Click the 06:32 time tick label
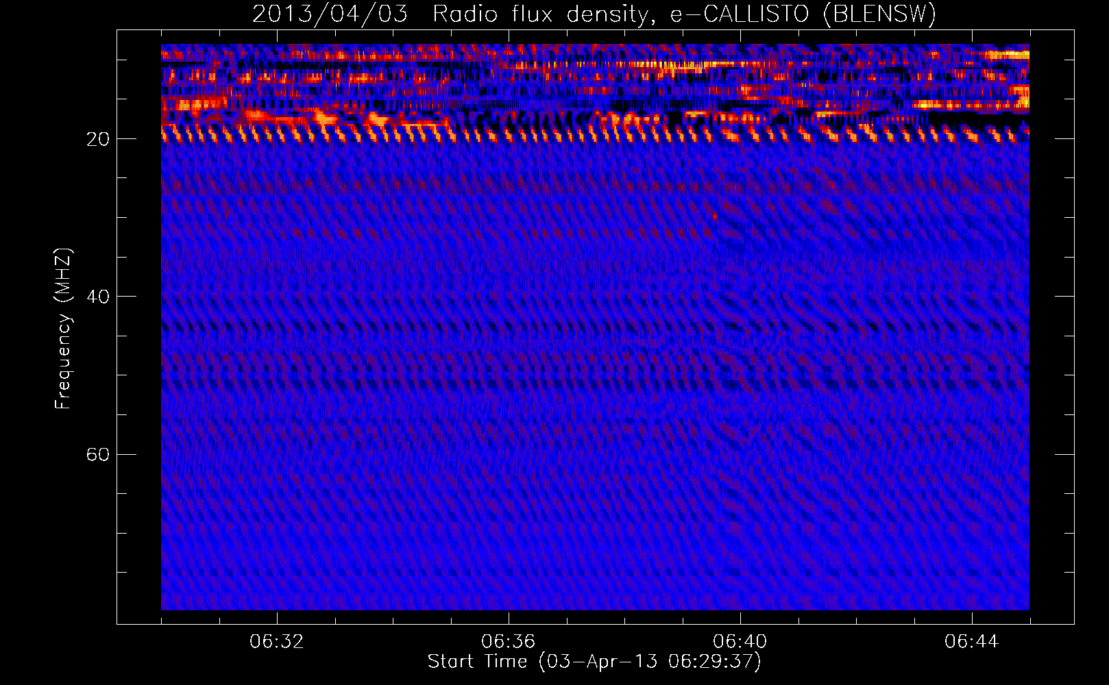This screenshot has width=1109, height=685. 277,642
